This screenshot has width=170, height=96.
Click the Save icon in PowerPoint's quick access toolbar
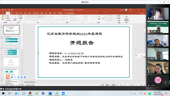[x=3, y=10]
